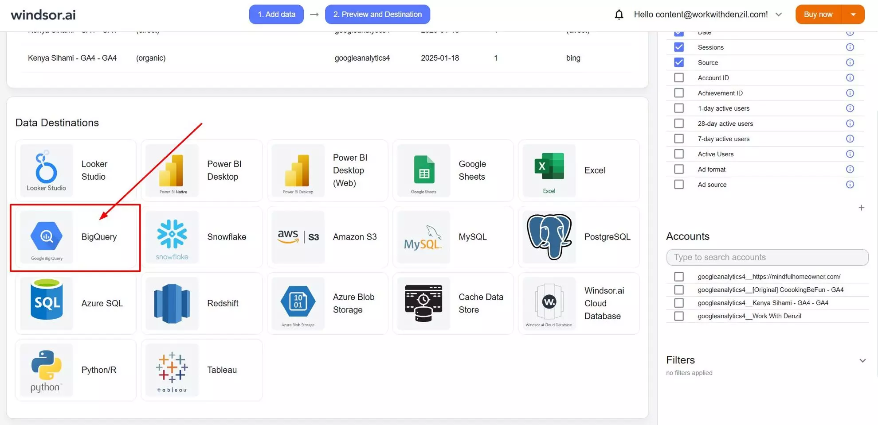878x425 pixels.
Task: Enable the Account ID field
Action: [x=678, y=77]
